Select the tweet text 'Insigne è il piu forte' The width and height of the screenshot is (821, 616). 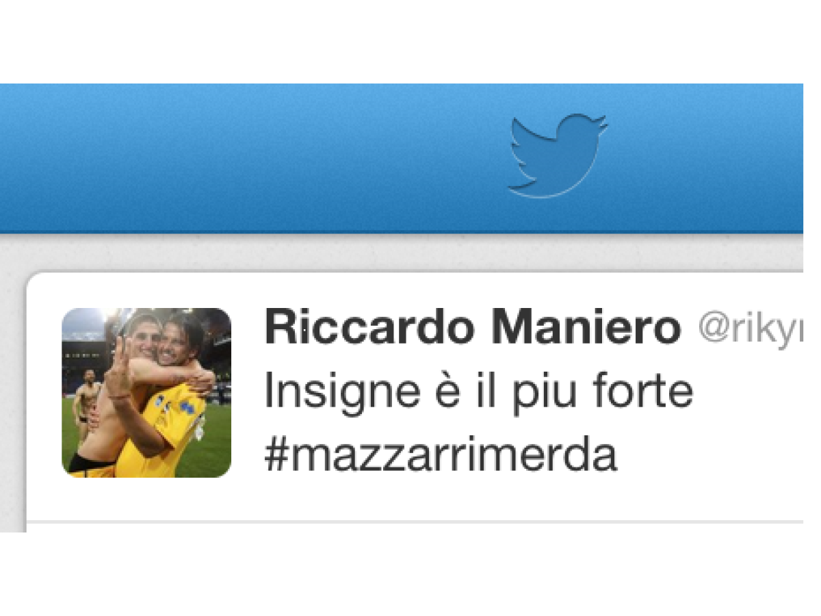(479, 392)
